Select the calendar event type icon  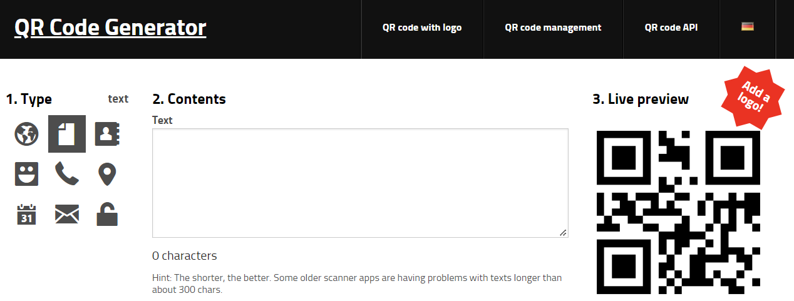27,214
